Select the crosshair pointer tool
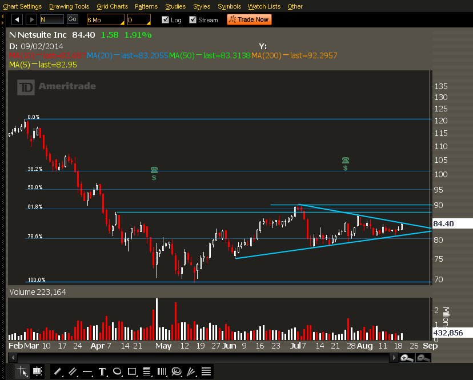 22,371
